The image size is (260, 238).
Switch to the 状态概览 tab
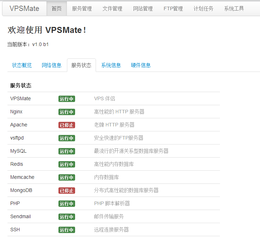point(22,65)
